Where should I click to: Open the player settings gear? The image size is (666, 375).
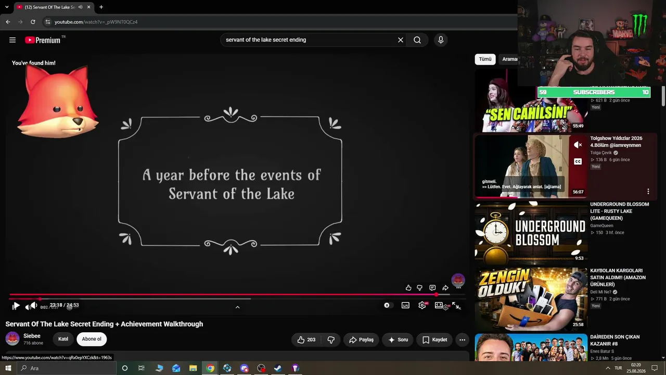pyautogui.click(x=422, y=306)
